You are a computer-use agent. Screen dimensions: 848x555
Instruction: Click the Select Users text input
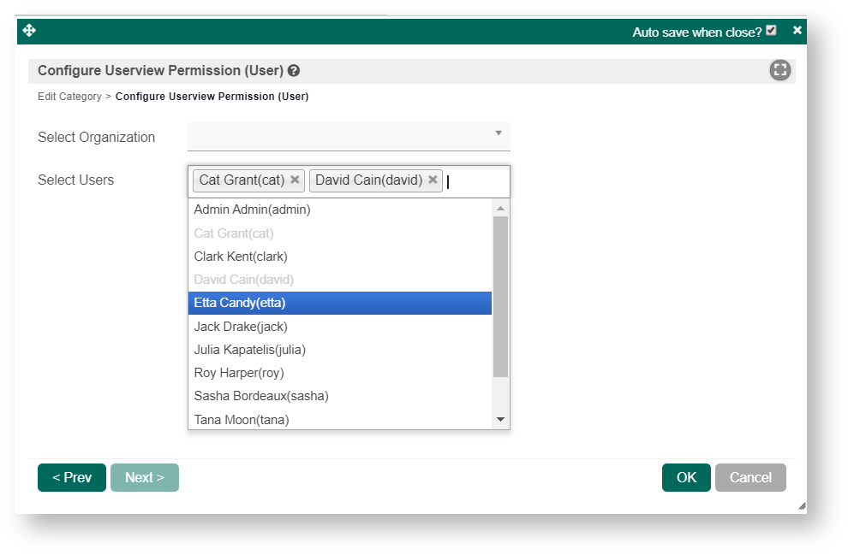coord(475,181)
